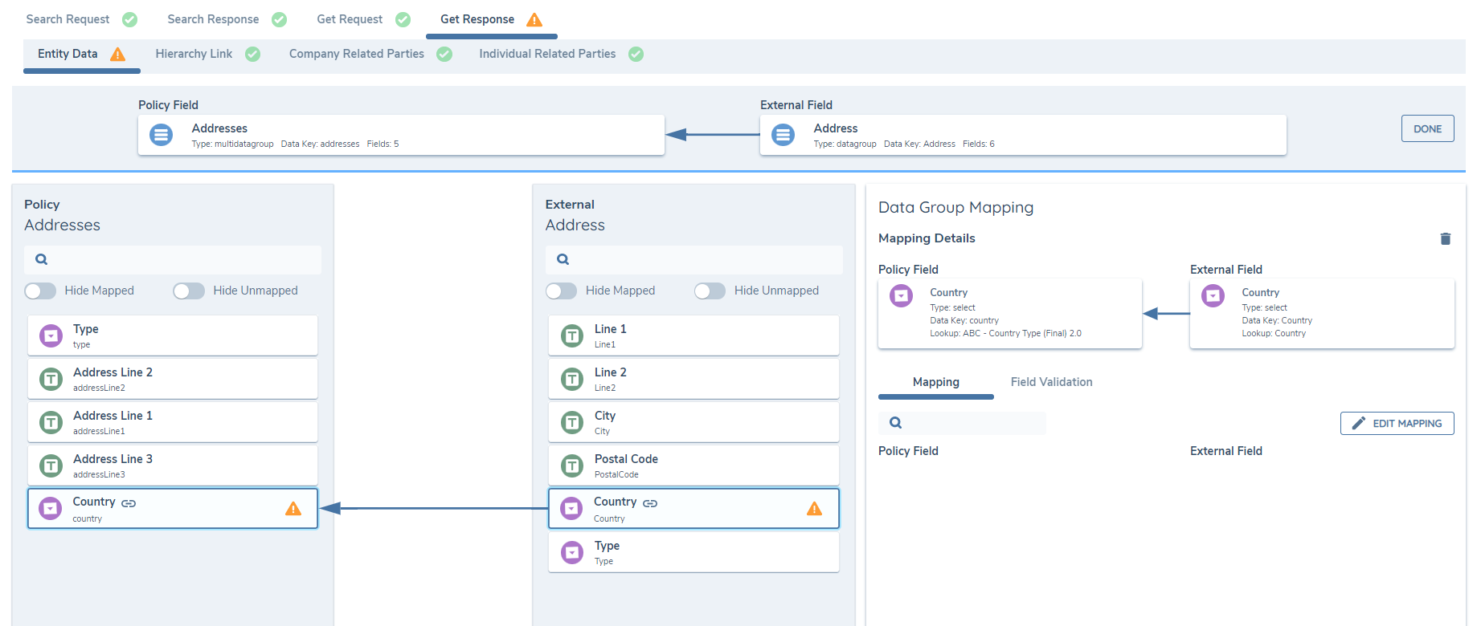Click the link icon beside Policy Country
1477x626 pixels.
(129, 503)
